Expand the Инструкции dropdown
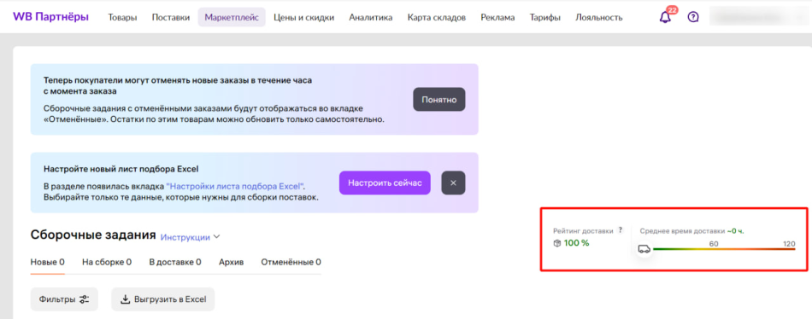The image size is (812, 319). (190, 237)
